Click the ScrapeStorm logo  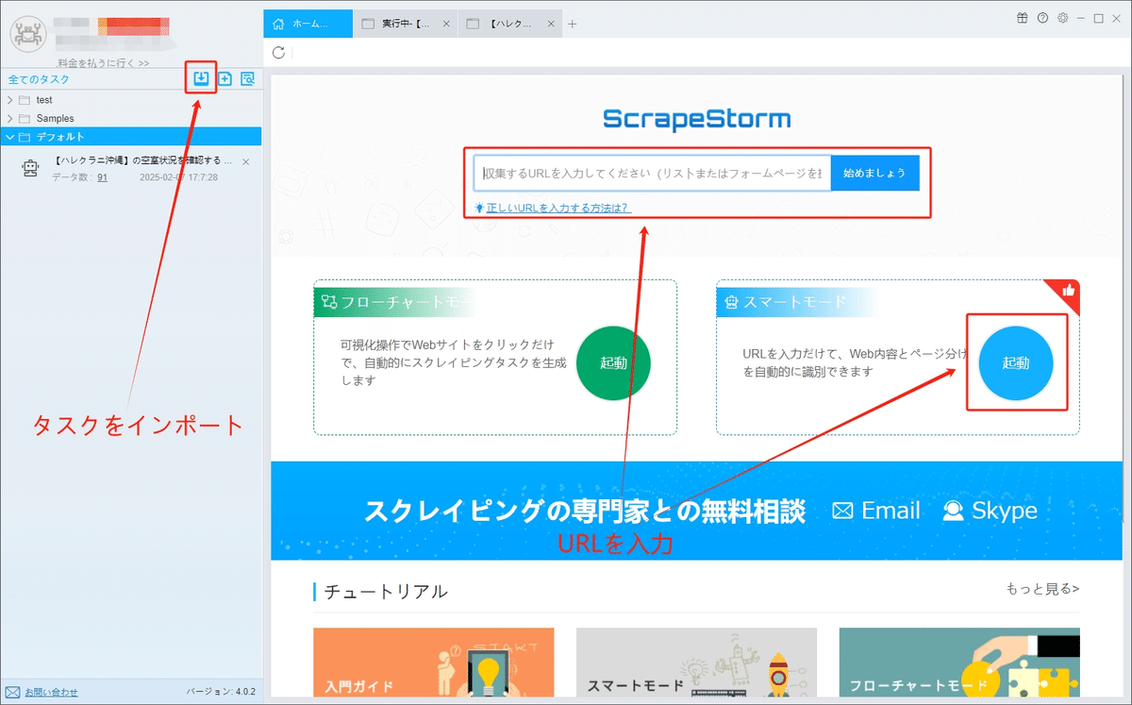(x=696, y=120)
